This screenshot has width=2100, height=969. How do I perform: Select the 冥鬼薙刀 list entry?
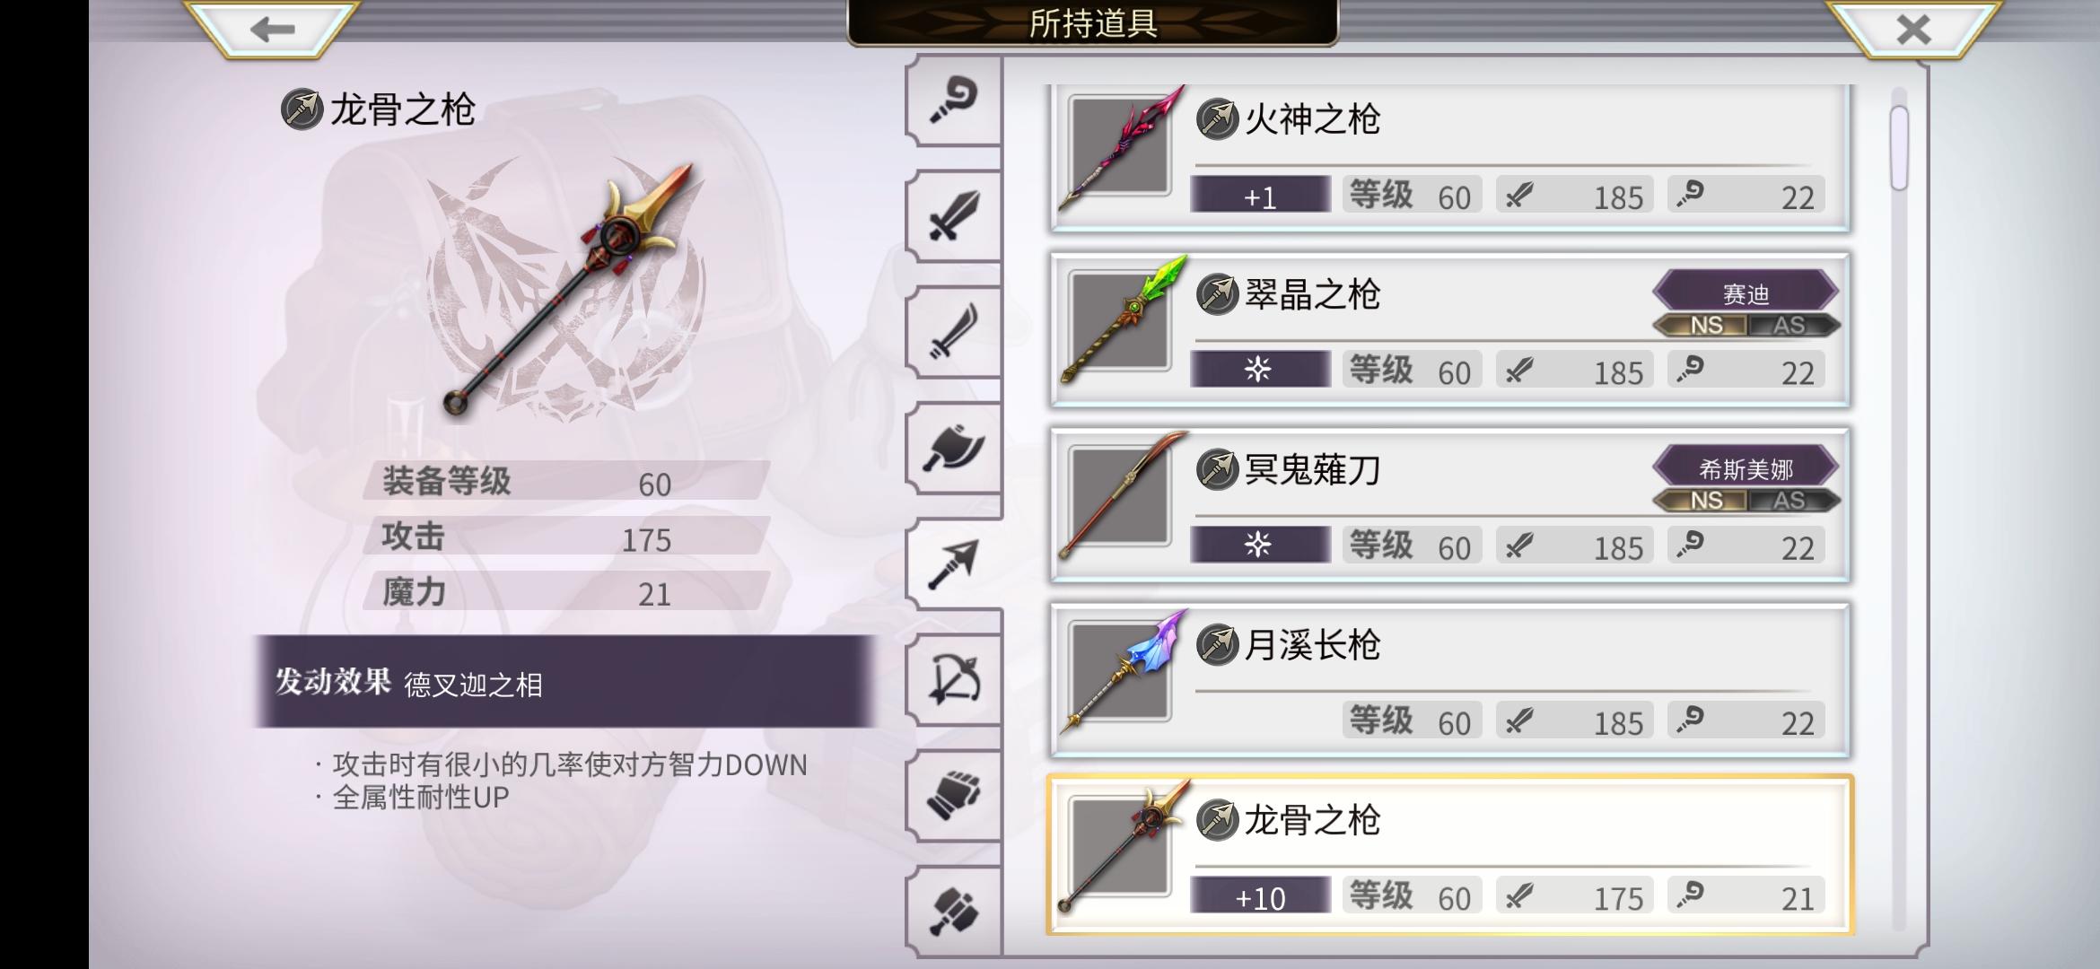1450,504
